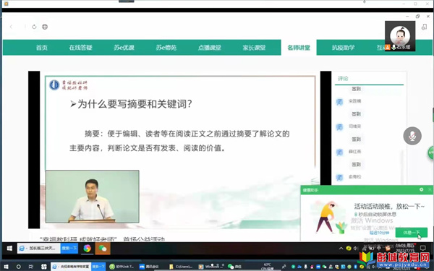Open Windows Start menu in upper taskbar
This screenshot has height=271, width=434.
tap(9, 249)
